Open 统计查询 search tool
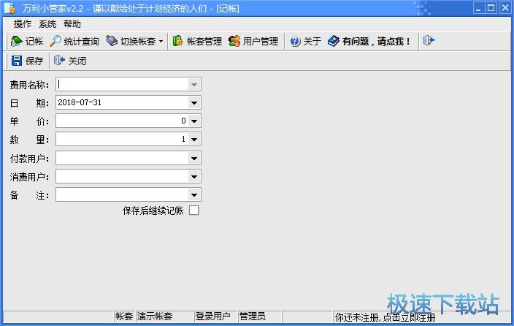The image size is (514, 326). click(74, 41)
